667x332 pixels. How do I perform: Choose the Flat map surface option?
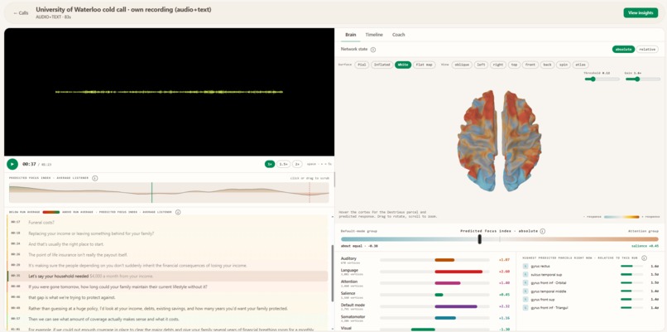424,65
